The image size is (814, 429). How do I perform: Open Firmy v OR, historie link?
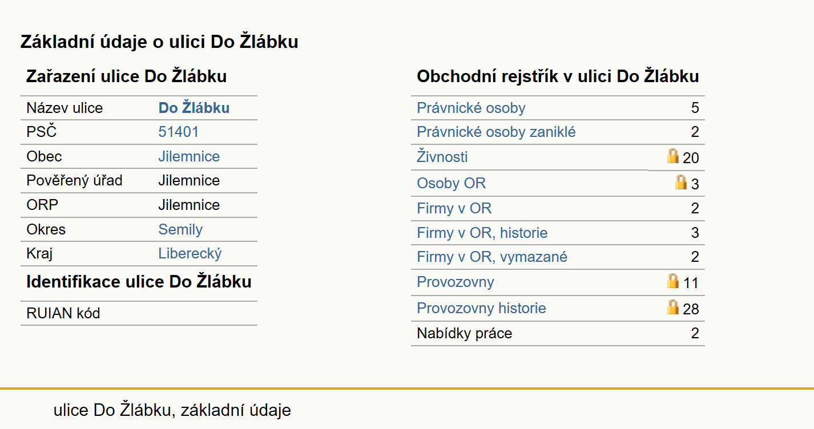coord(482,233)
